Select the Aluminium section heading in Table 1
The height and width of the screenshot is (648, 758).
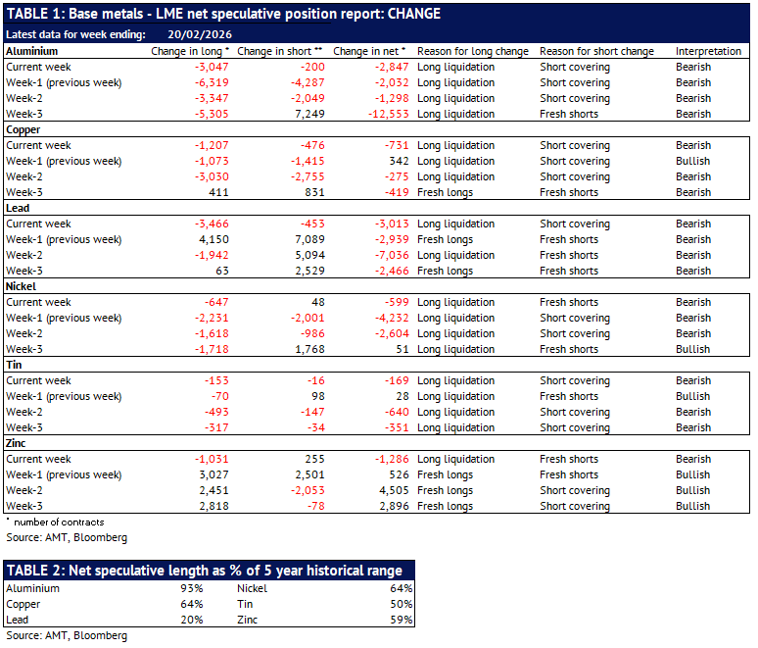coord(31,51)
